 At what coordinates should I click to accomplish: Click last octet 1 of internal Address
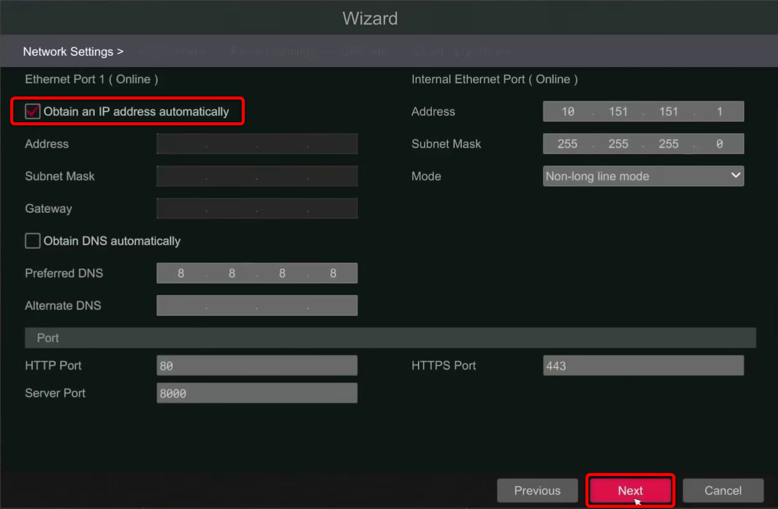click(x=719, y=112)
